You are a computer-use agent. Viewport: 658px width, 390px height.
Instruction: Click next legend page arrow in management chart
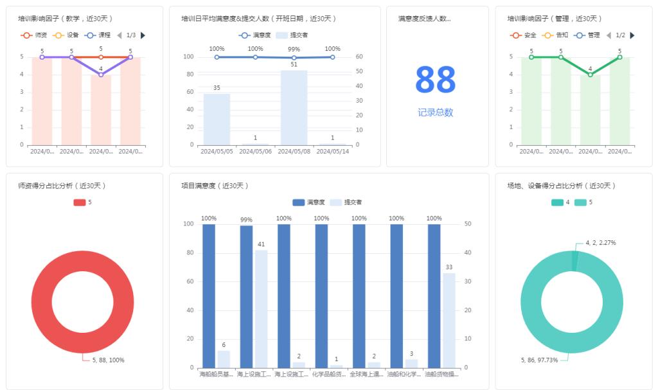[x=632, y=35]
